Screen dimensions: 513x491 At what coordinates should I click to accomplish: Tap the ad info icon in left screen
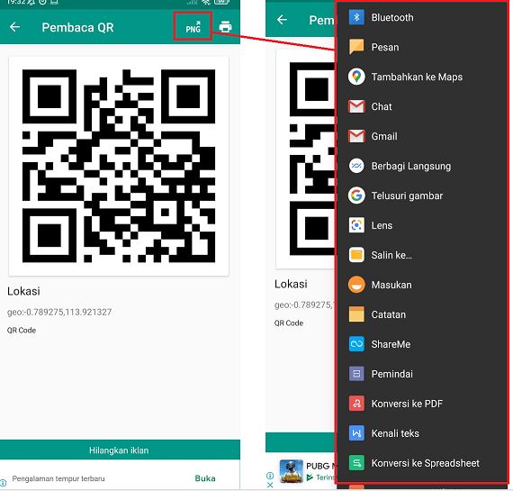[x=3, y=483]
